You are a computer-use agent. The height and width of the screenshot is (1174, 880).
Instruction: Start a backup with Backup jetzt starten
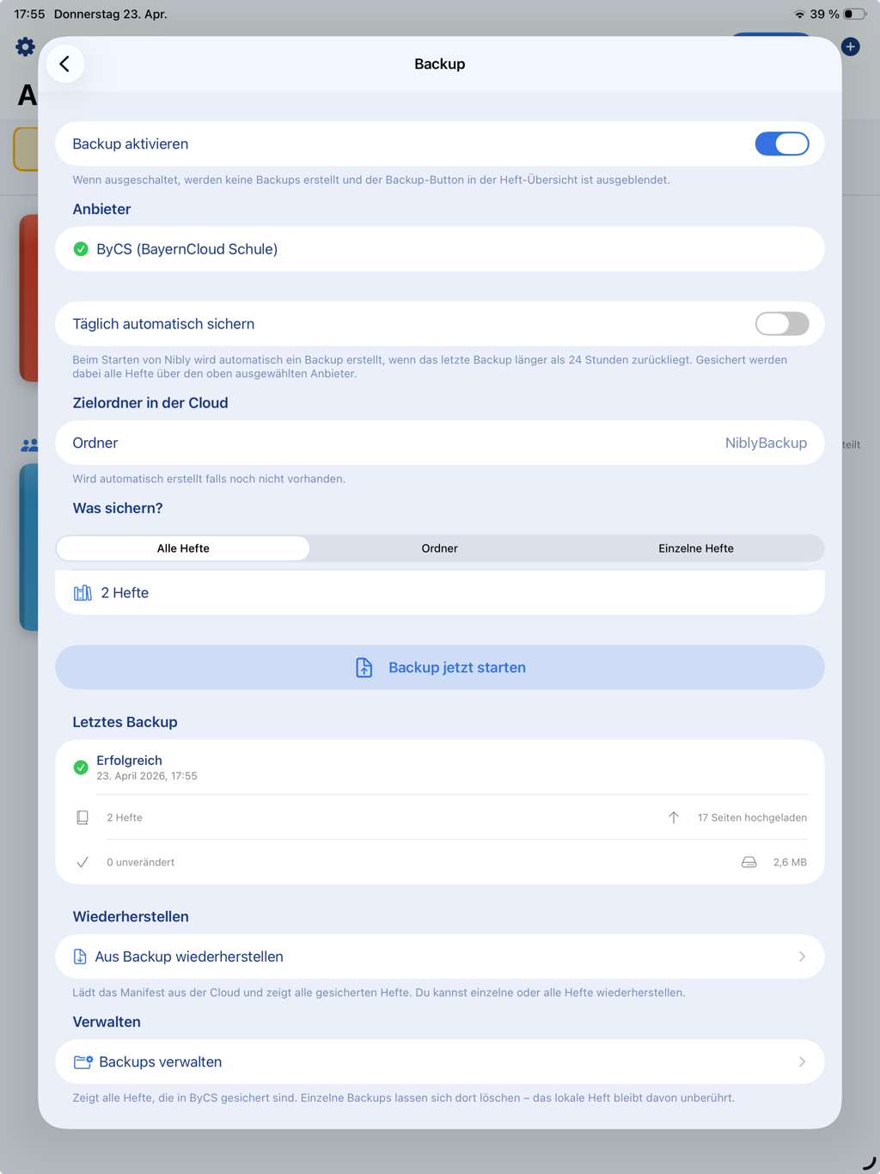click(440, 667)
